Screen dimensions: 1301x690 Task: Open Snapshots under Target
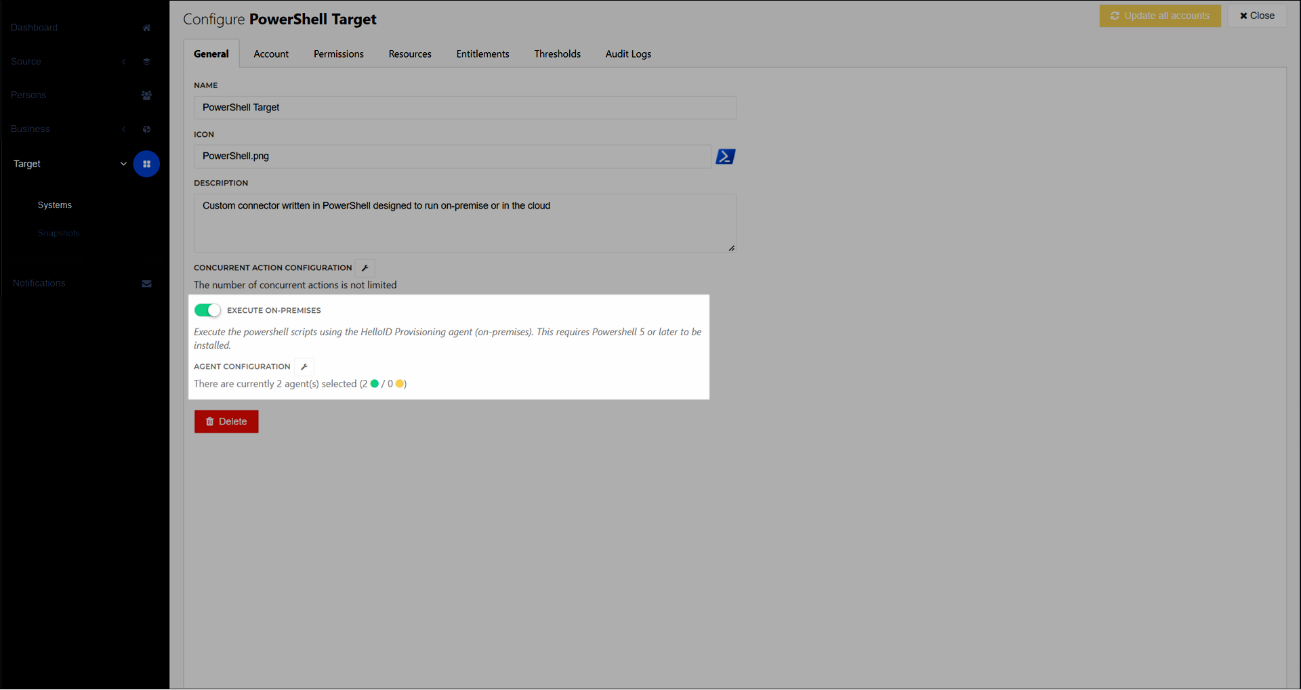[59, 234]
